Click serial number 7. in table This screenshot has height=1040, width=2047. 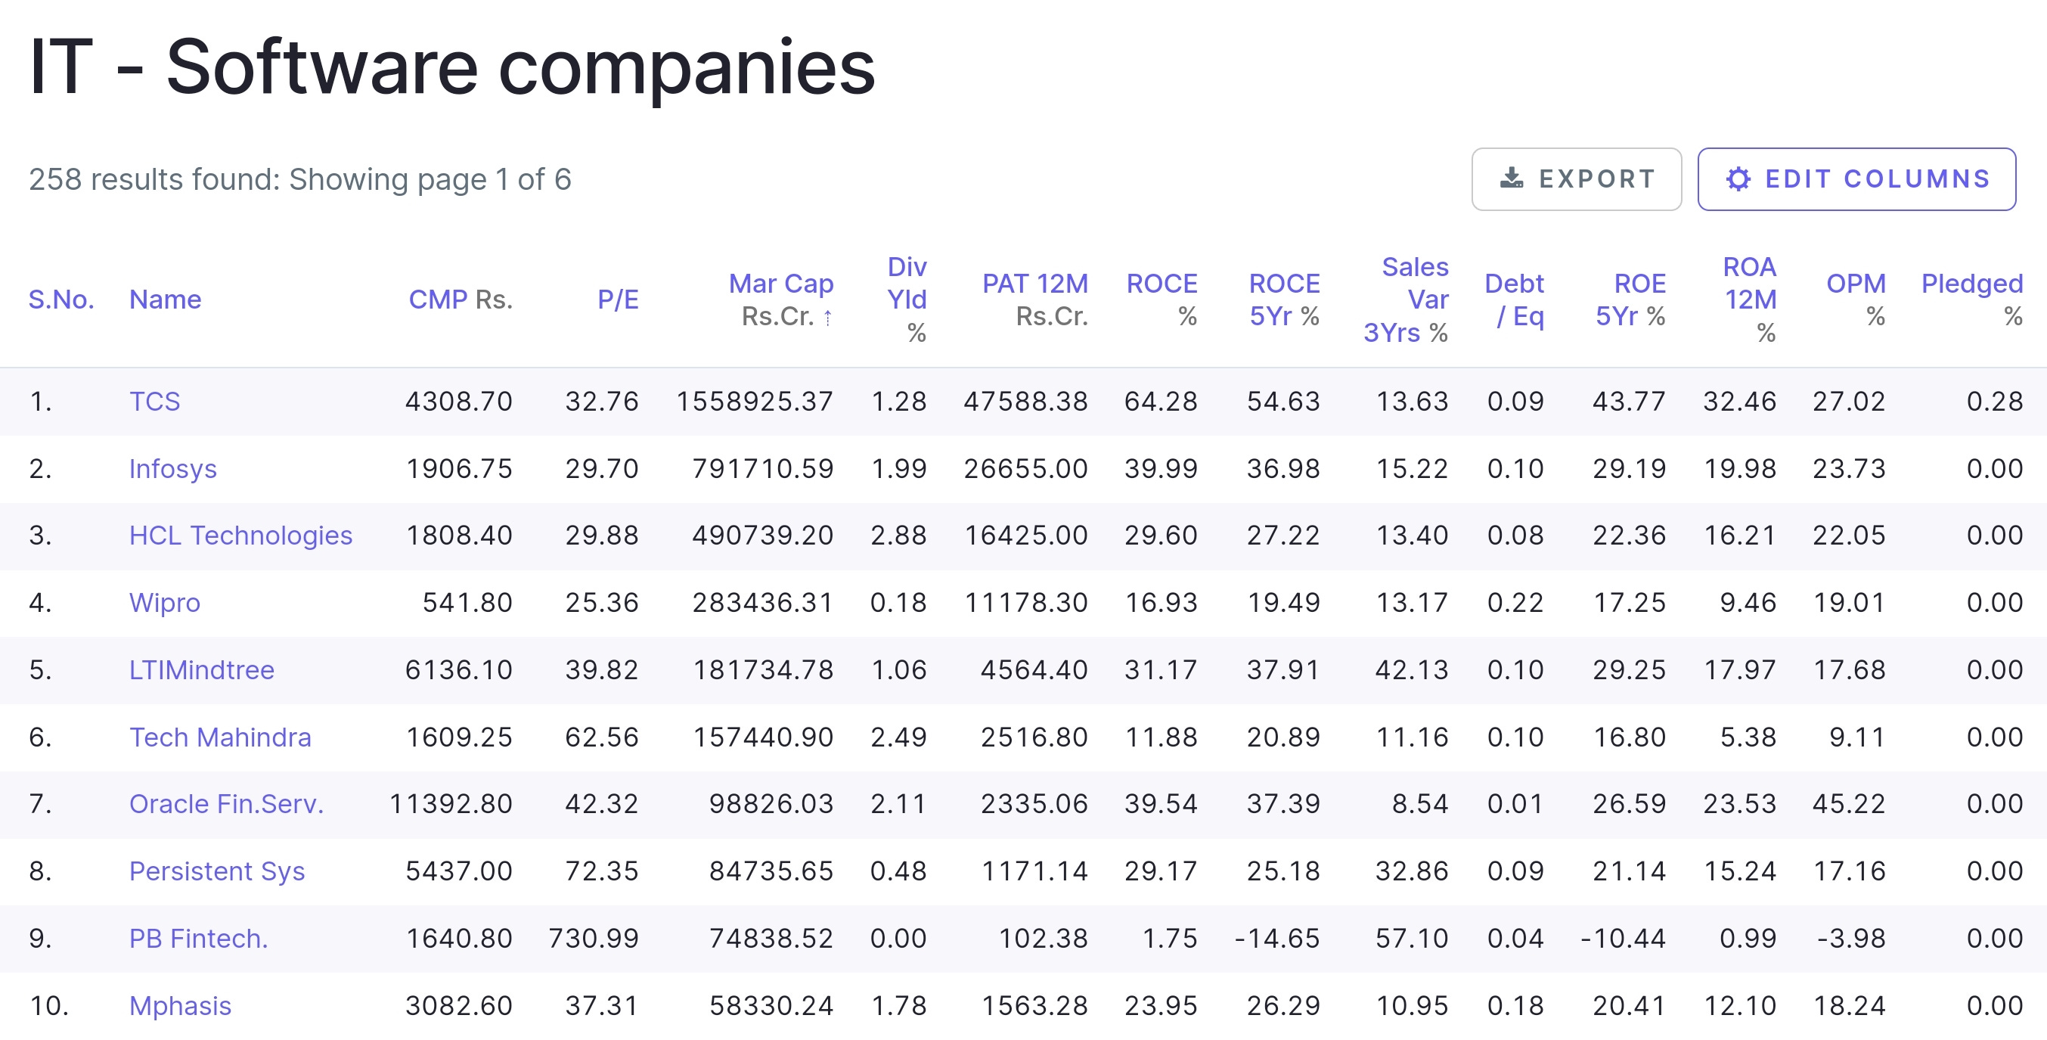point(41,804)
